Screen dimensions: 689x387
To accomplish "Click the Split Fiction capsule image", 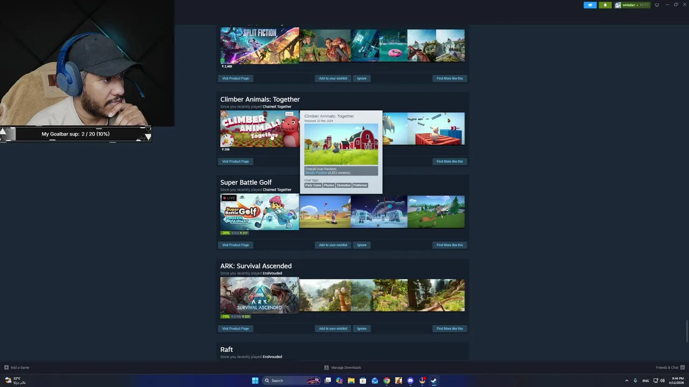I will (x=259, y=46).
